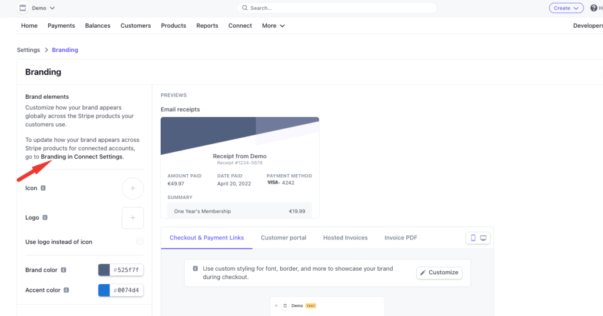Click the email receipt preview header

[x=240, y=135]
